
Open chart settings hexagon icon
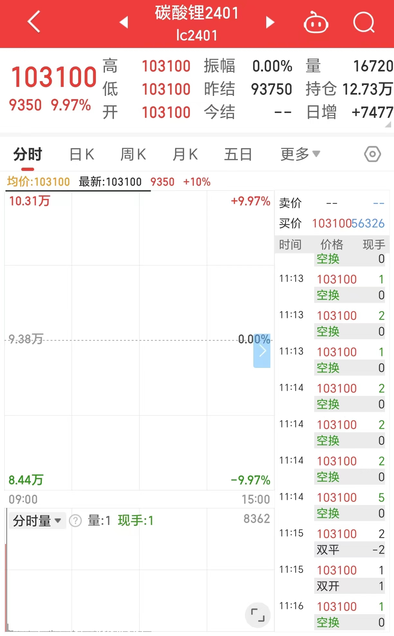(372, 154)
